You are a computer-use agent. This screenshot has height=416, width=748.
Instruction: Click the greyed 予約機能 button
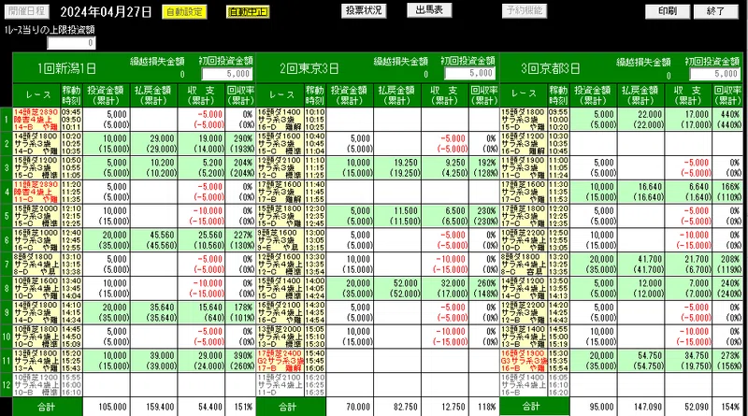[x=525, y=11]
